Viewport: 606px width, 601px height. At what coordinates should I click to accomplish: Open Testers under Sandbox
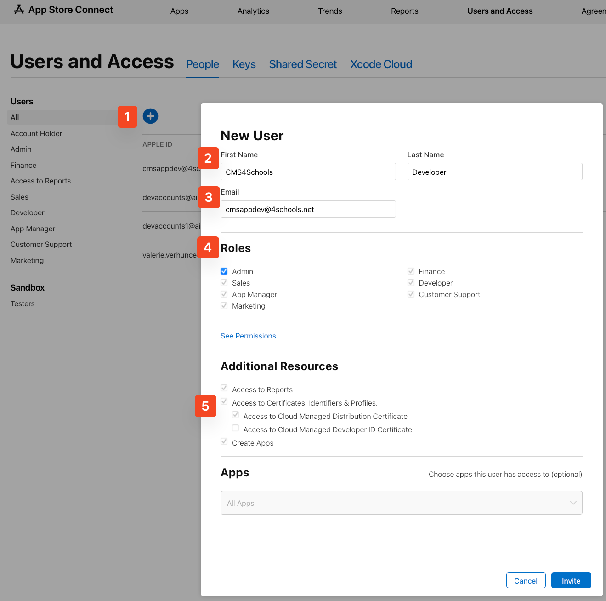tap(23, 303)
